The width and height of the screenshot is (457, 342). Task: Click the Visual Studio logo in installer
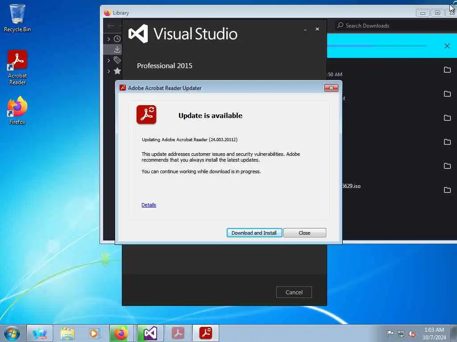[138, 34]
